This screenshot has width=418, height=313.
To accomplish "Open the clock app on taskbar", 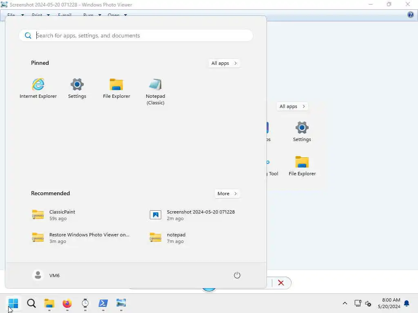I will [x=85, y=303].
